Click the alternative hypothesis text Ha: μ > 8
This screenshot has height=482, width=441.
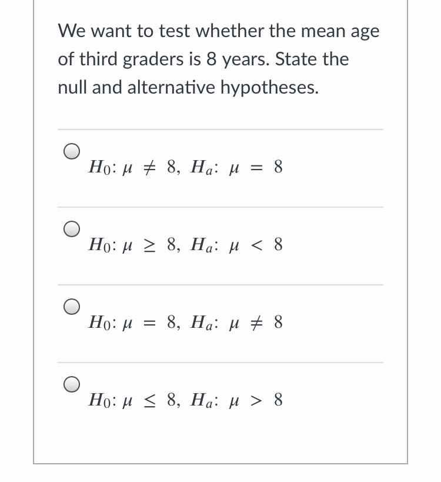[x=238, y=401]
